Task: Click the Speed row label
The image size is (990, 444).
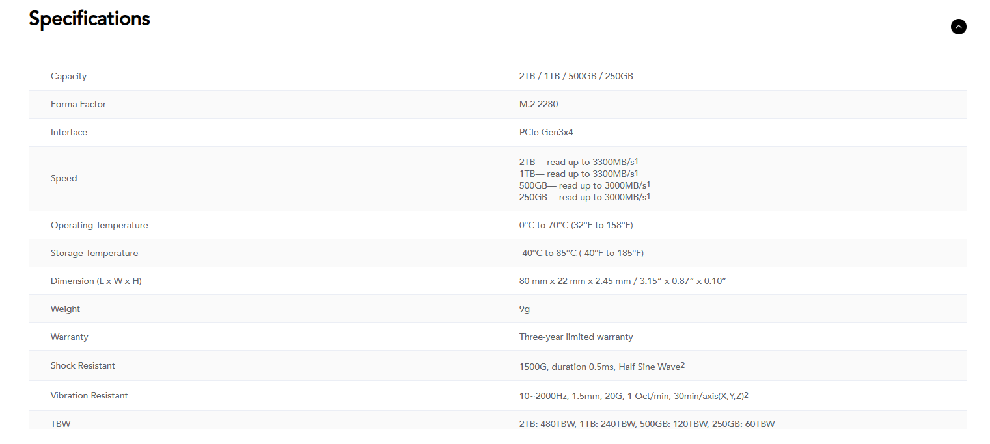Action: 64,178
